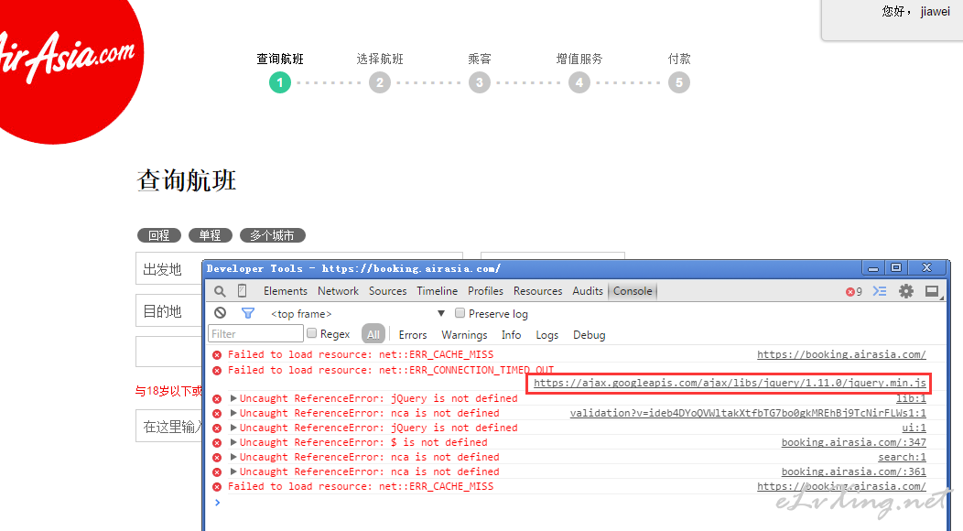The width and height of the screenshot is (963, 531).
Task: Expand the 'nca is not defined' error at search:1
Action: pos(233,457)
